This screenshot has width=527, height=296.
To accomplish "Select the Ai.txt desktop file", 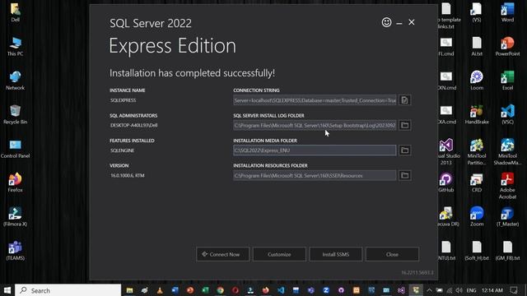I will point(477,47).
